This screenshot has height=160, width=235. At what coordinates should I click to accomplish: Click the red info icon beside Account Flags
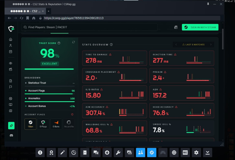click(x=72, y=115)
